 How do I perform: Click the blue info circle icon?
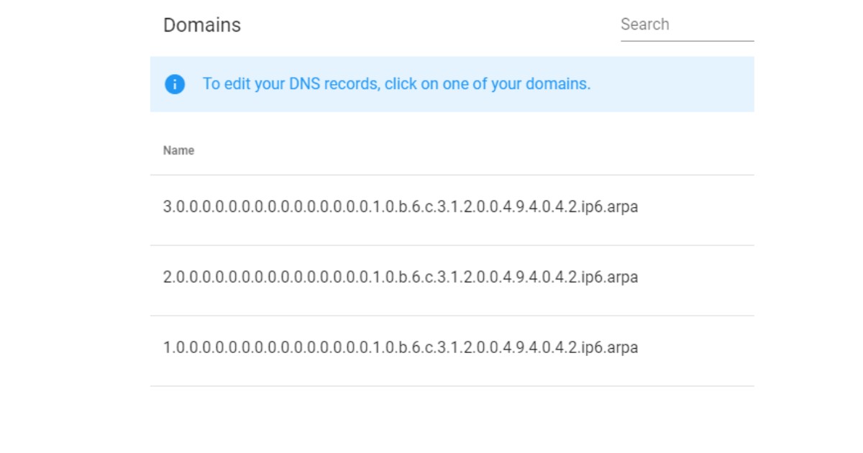(x=175, y=84)
